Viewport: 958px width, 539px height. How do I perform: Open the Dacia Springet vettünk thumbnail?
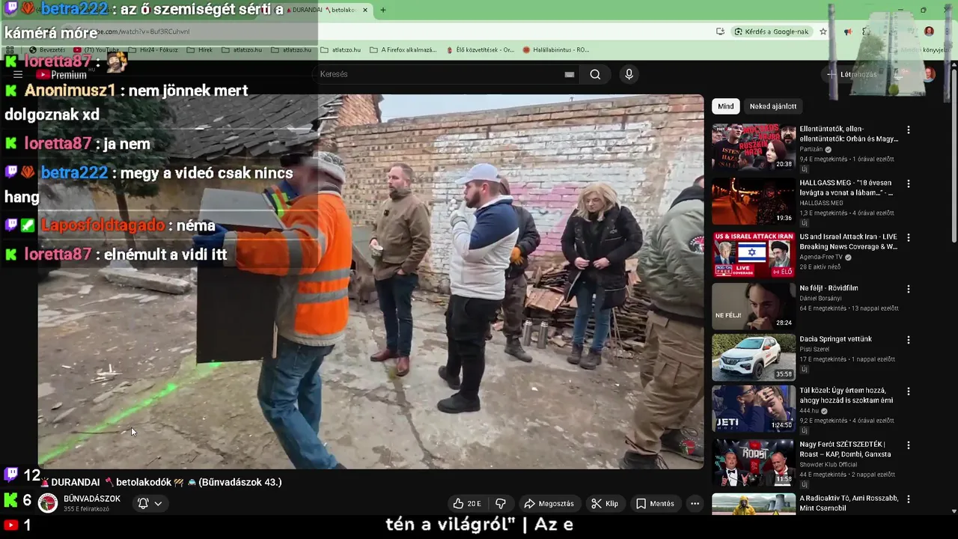tap(754, 358)
